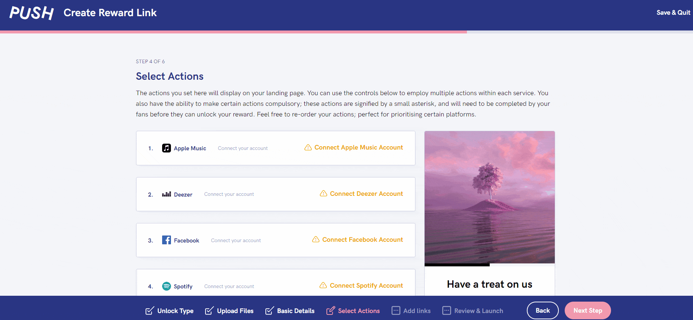This screenshot has width=693, height=320.
Task: Click Save & Quit in header
Action: (x=673, y=12)
